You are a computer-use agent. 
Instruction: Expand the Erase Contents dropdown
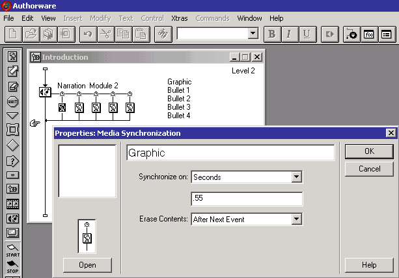(296, 220)
